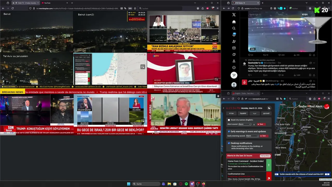The height and width of the screenshot is (187, 332).
Task: Open Grok icon in X sidebar
Action: 234,55
